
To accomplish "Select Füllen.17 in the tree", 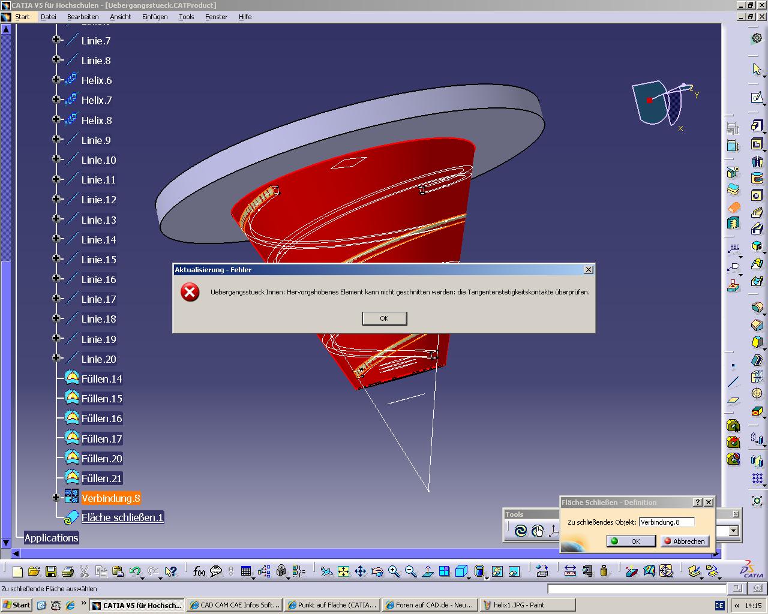I will [102, 439].
